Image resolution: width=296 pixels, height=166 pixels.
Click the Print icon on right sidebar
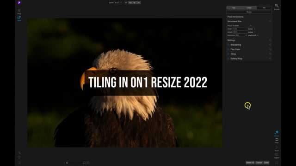point(277,141)
